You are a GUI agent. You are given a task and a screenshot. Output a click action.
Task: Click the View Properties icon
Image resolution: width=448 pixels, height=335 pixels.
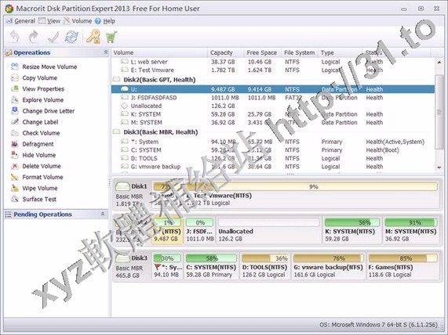click(15, 89)
